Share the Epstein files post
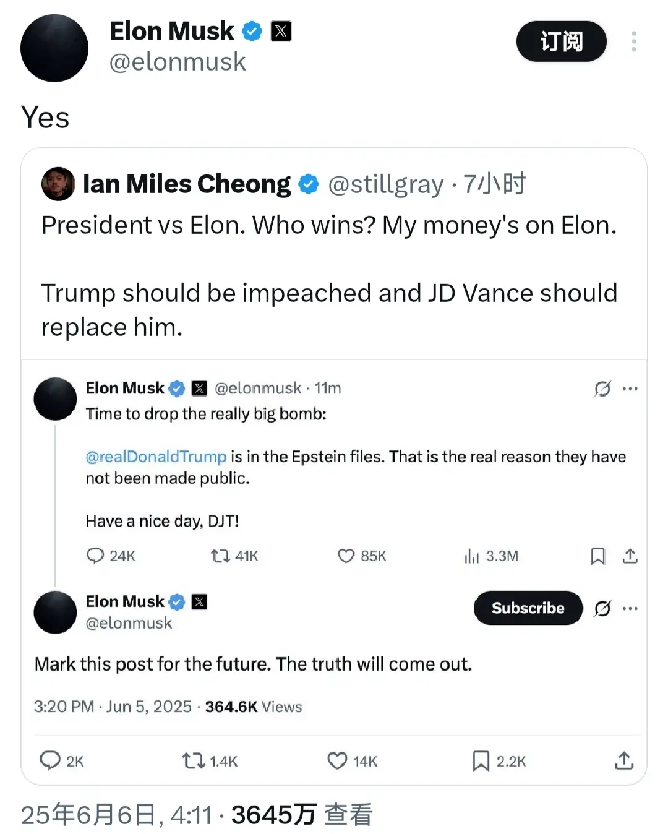Viewport: 668px width, 834px height. click(630, 556)
